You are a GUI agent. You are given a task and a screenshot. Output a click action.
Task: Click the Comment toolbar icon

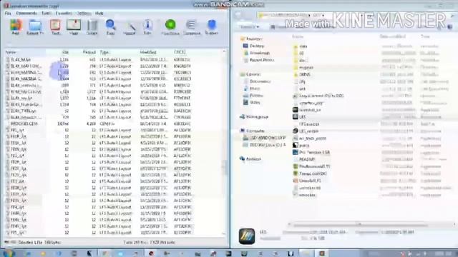192,27
